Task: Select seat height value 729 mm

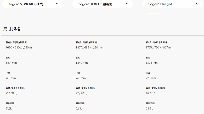Action: [x=151, y=78]
